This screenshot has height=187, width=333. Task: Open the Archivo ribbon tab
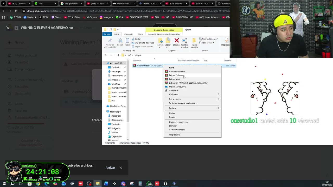[107, 34]
